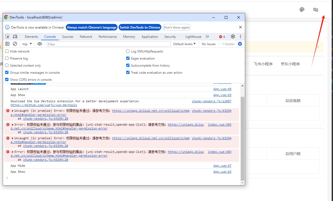Uncheck Group similar messages in console

7,73
